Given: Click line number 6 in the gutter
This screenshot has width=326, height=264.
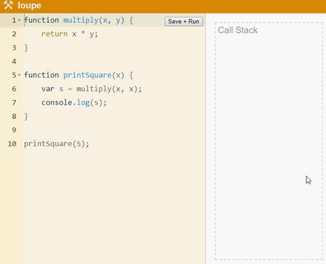Looking at the screenshot, I should tap(14, 89).
